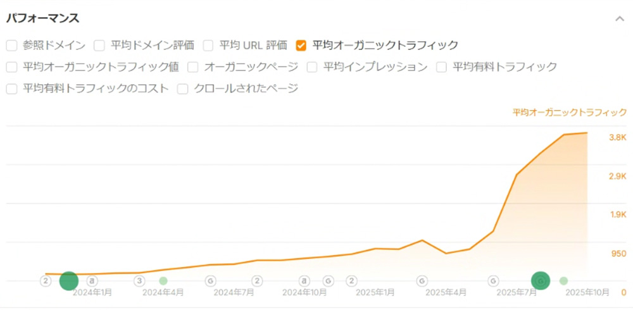Click the "a" marker left of 2024年1月
The width and height of the screenshot is (633, 310).
[x=92, y=281]
